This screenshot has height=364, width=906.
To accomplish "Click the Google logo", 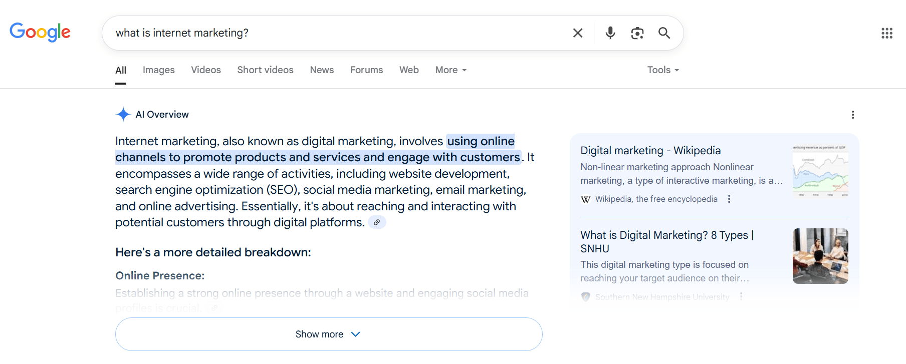I will point(40,32).
